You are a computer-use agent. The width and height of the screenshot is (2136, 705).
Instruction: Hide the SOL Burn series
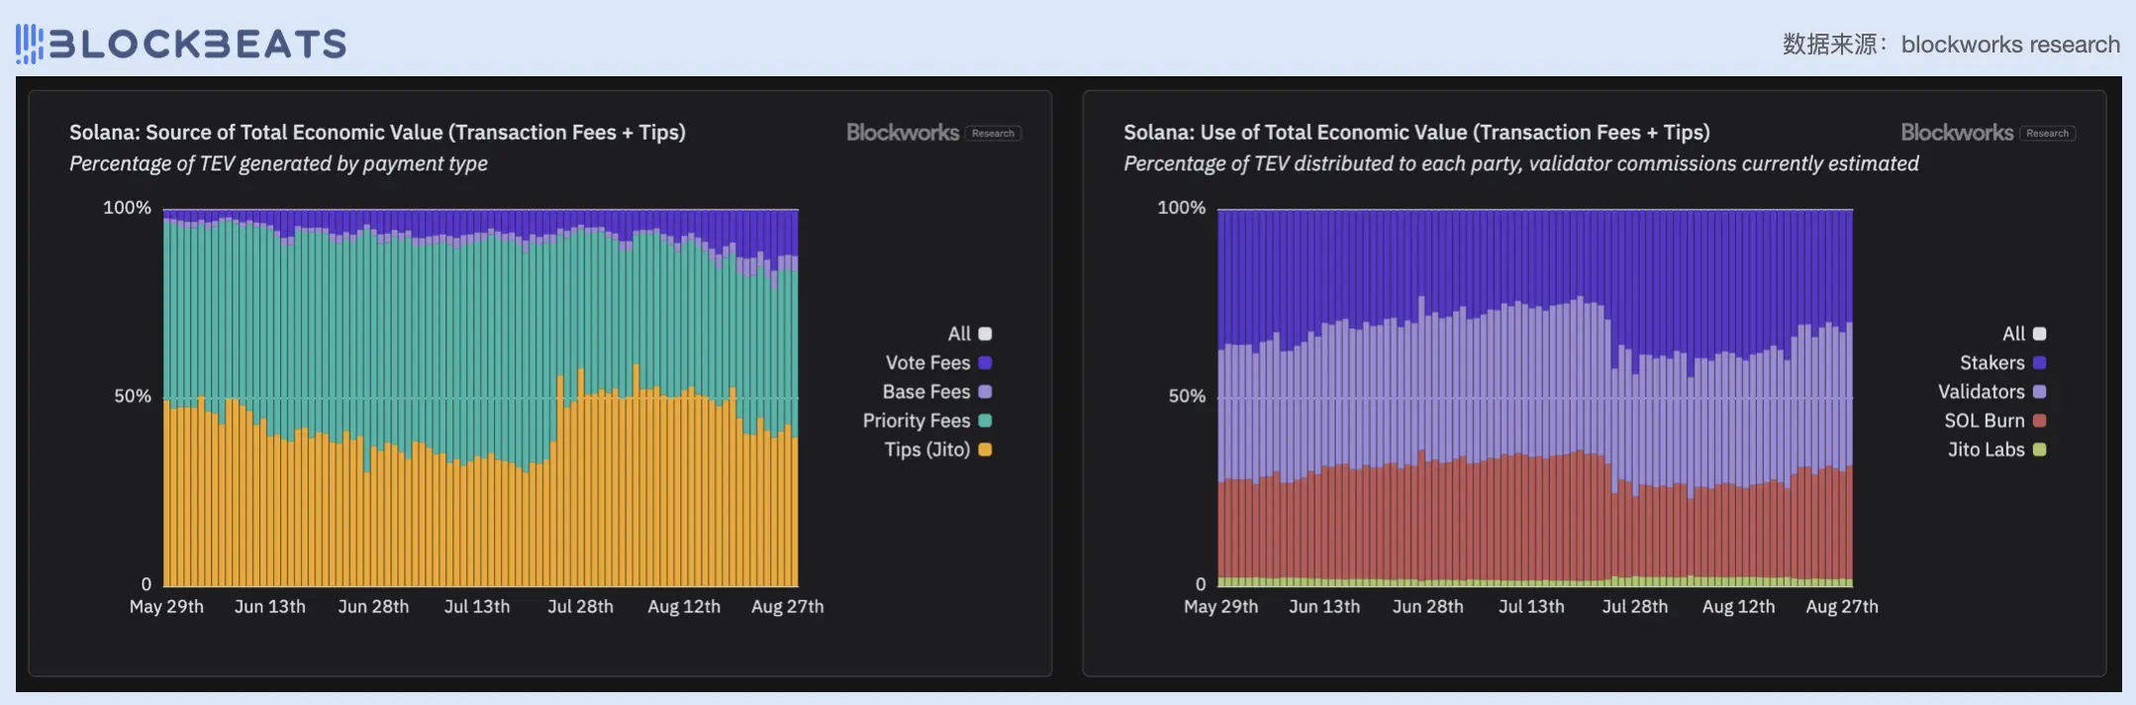1994,421
